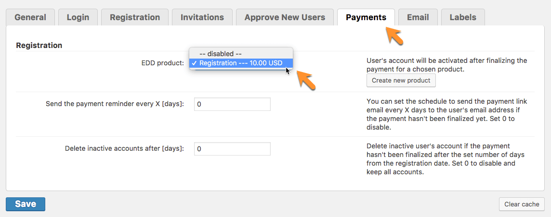This screenshot has width=551, height=217.
Task: Go to the Registration tab
Action: pos(135,17)
